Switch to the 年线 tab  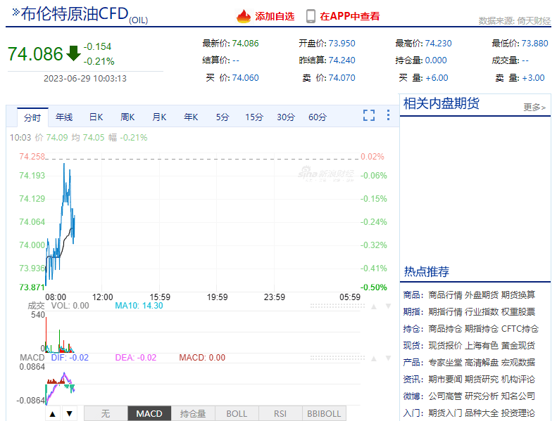(x=64, y=117)
